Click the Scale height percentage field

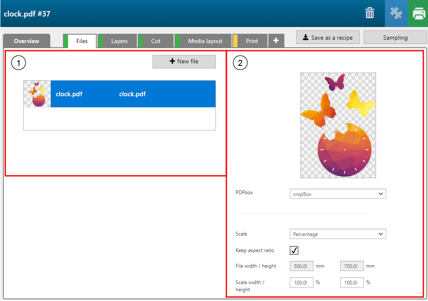click(x=352, y=282)
